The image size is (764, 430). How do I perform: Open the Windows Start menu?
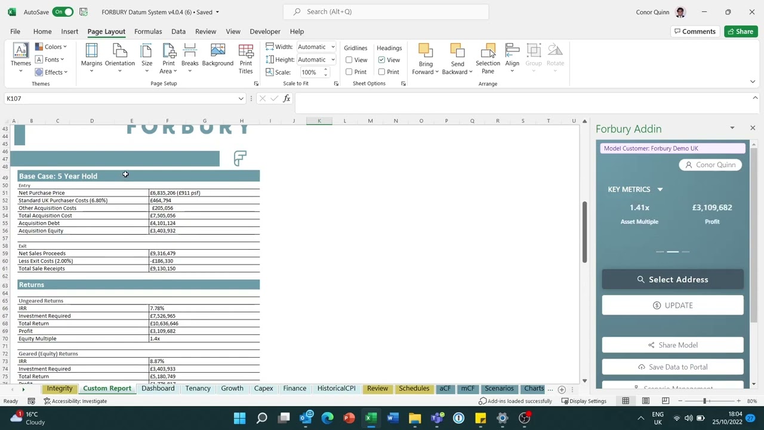[x=239, y=418]
